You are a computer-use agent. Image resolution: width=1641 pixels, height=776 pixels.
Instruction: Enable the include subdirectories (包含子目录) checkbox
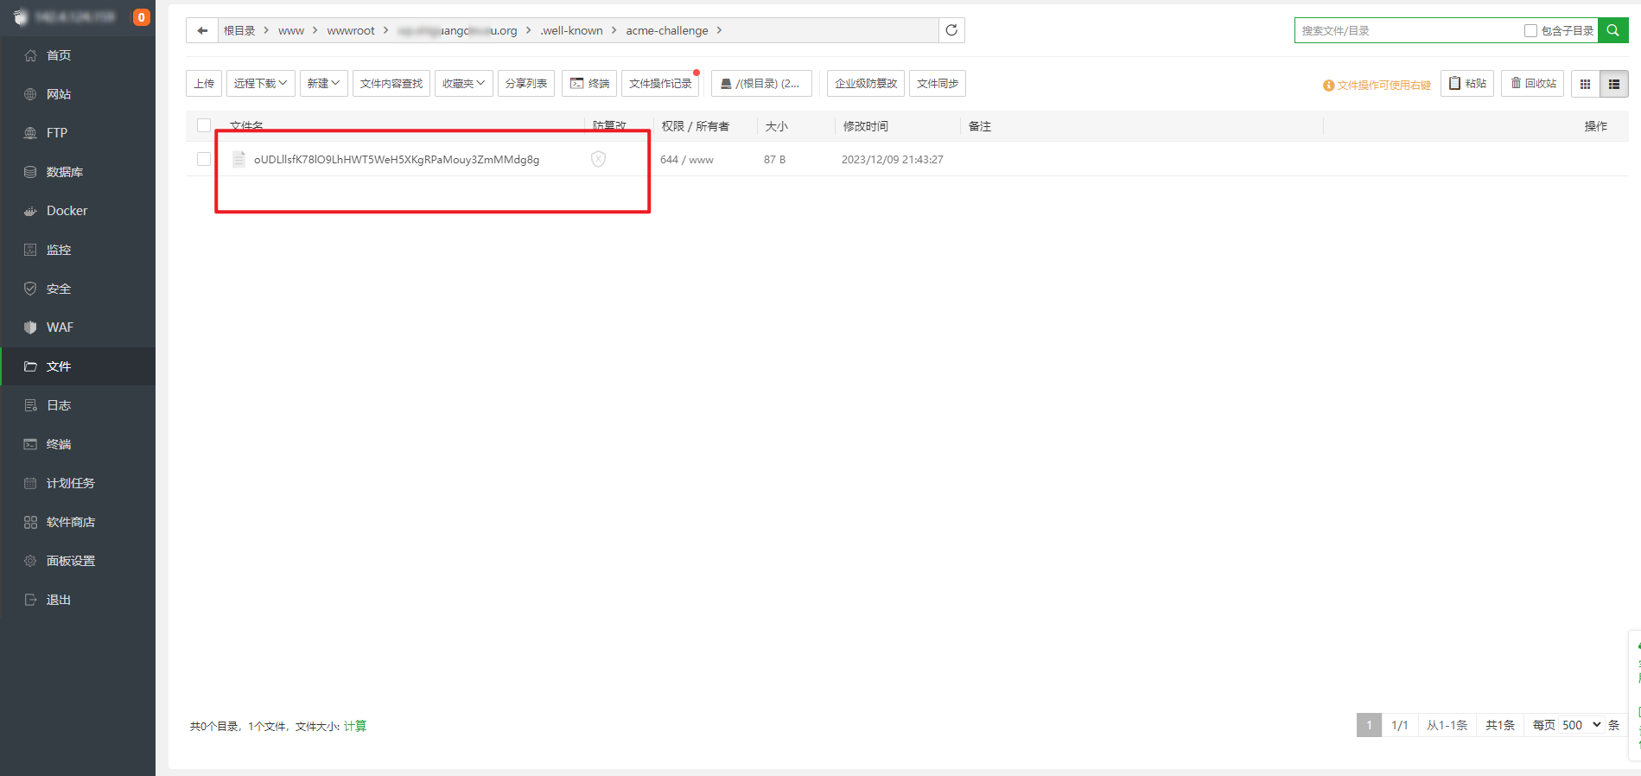(1530, 31)
